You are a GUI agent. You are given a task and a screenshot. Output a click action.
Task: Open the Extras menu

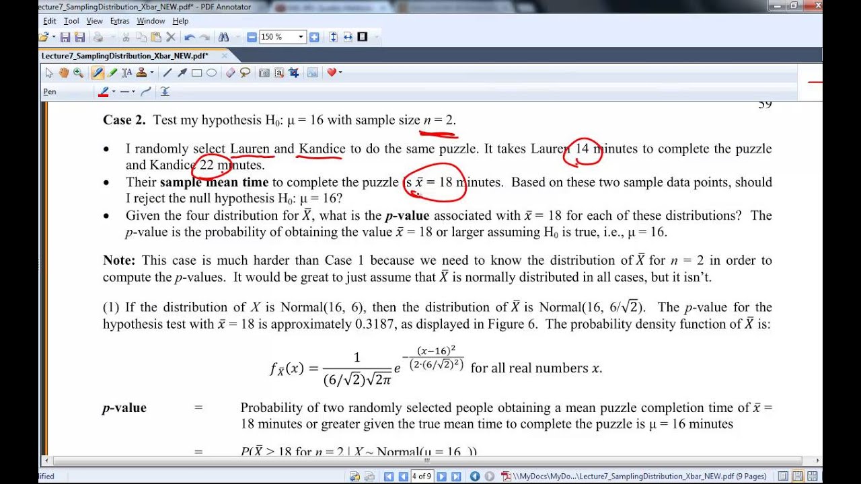[x=120, y=21]
